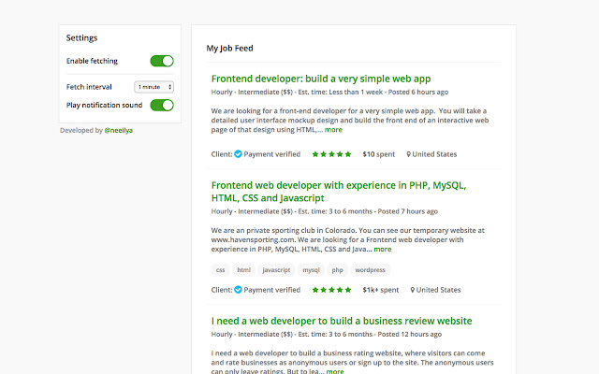The image size is (599, 374).
Task: Expand 'more' in the simple web app description
Action: pyautogui.click(x=333, y=130)
